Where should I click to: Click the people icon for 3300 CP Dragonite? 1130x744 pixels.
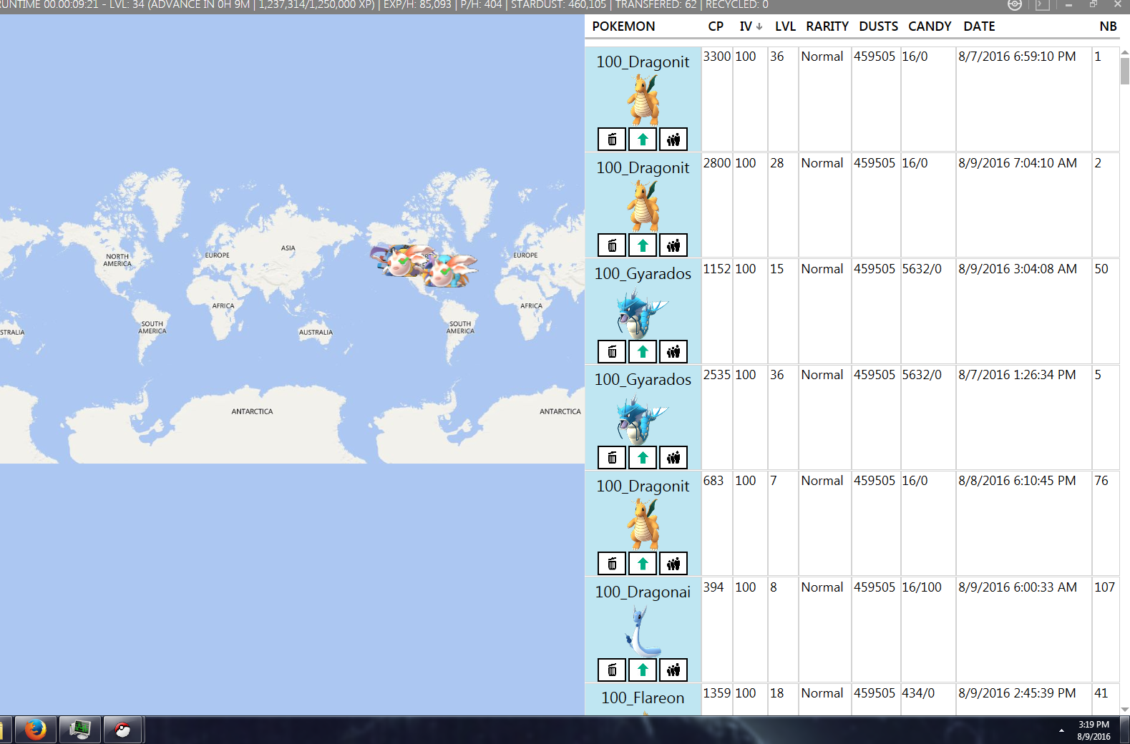point(673,139)
